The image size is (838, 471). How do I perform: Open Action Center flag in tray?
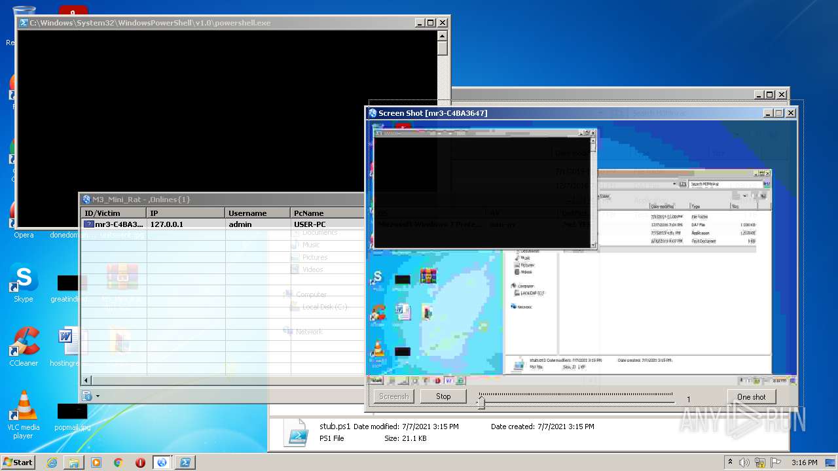776,462
